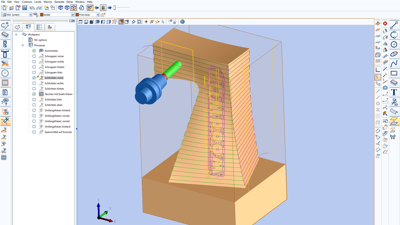The image size is (400, 225).
Task: Click the ellipse drawing tool icon
Action: [x=394, y=54]
